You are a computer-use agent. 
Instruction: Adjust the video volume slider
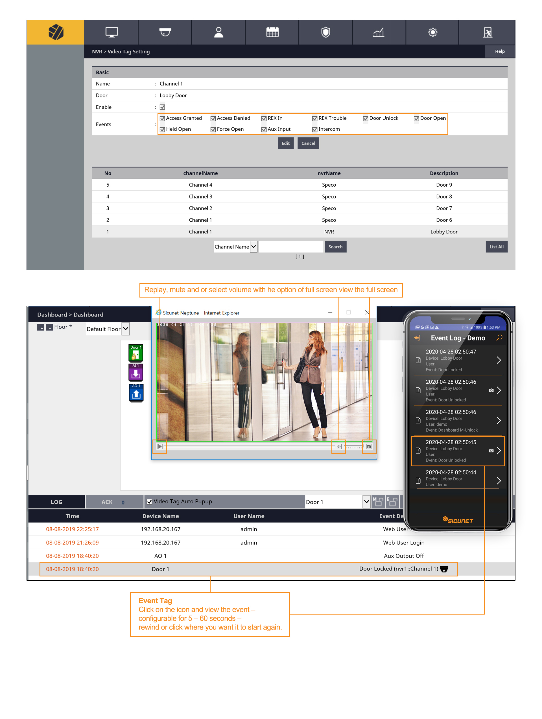[x=354, y=447]
